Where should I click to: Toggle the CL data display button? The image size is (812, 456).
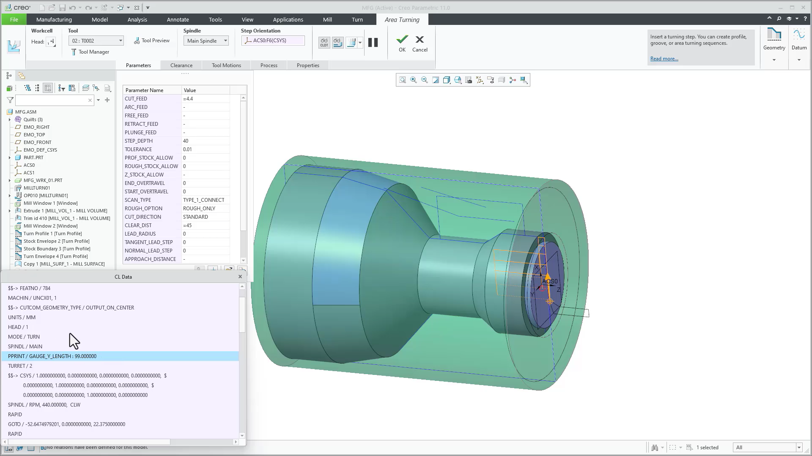(x=324, y=42)
